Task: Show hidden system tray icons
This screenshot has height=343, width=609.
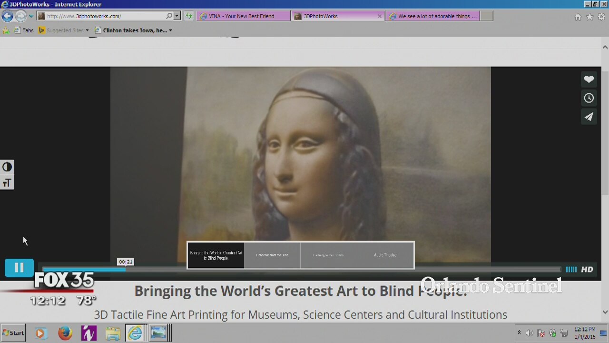Action: [519, 333]
